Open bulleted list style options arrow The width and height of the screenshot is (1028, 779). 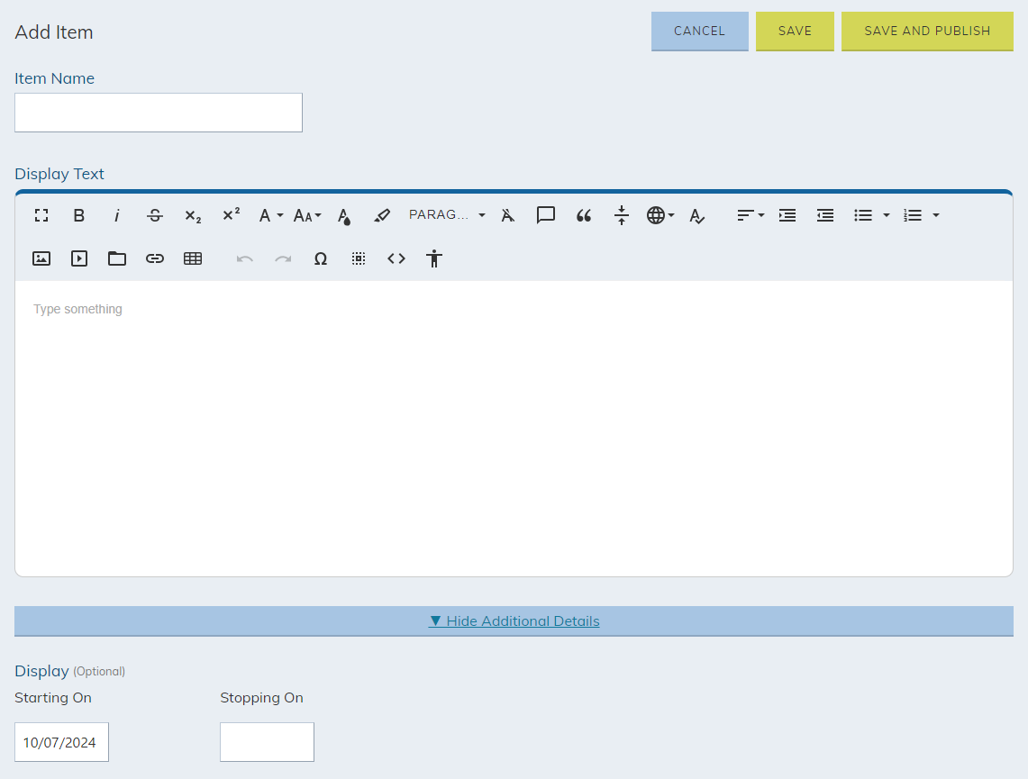pos(887,215)
